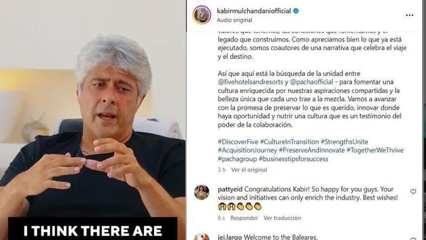Open the Audio original link
Screen dimensions: 426x240
pyautogui.click(x=234, y=20)
